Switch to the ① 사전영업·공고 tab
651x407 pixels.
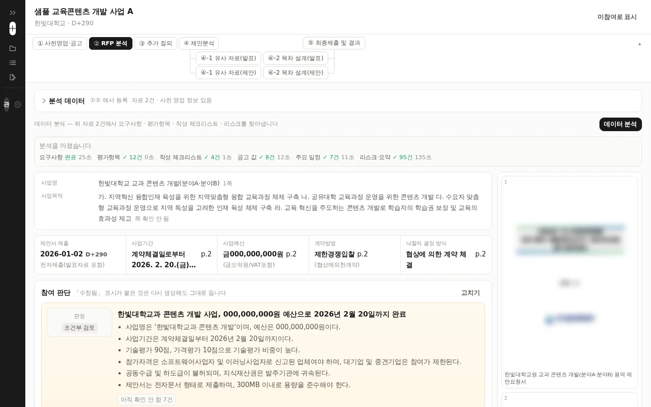60,43
